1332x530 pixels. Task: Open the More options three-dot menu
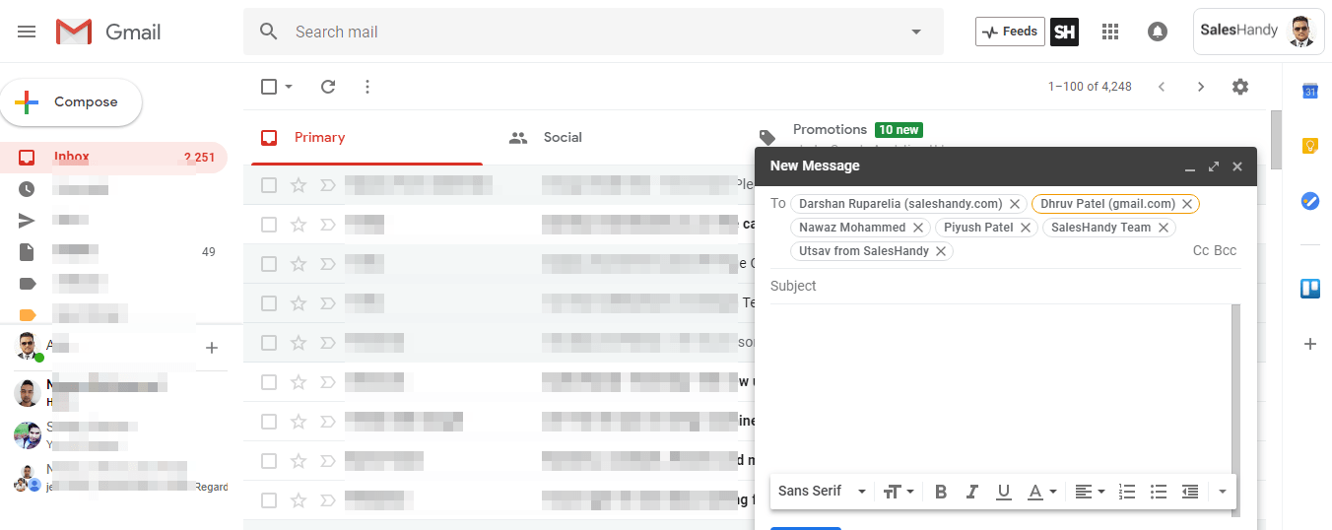click(x=367, y=87)
